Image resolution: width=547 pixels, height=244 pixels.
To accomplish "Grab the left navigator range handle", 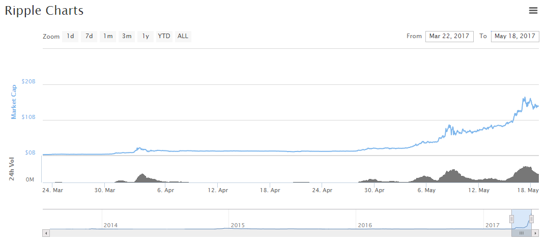I will pyautogui.click(x=511, y=219).
